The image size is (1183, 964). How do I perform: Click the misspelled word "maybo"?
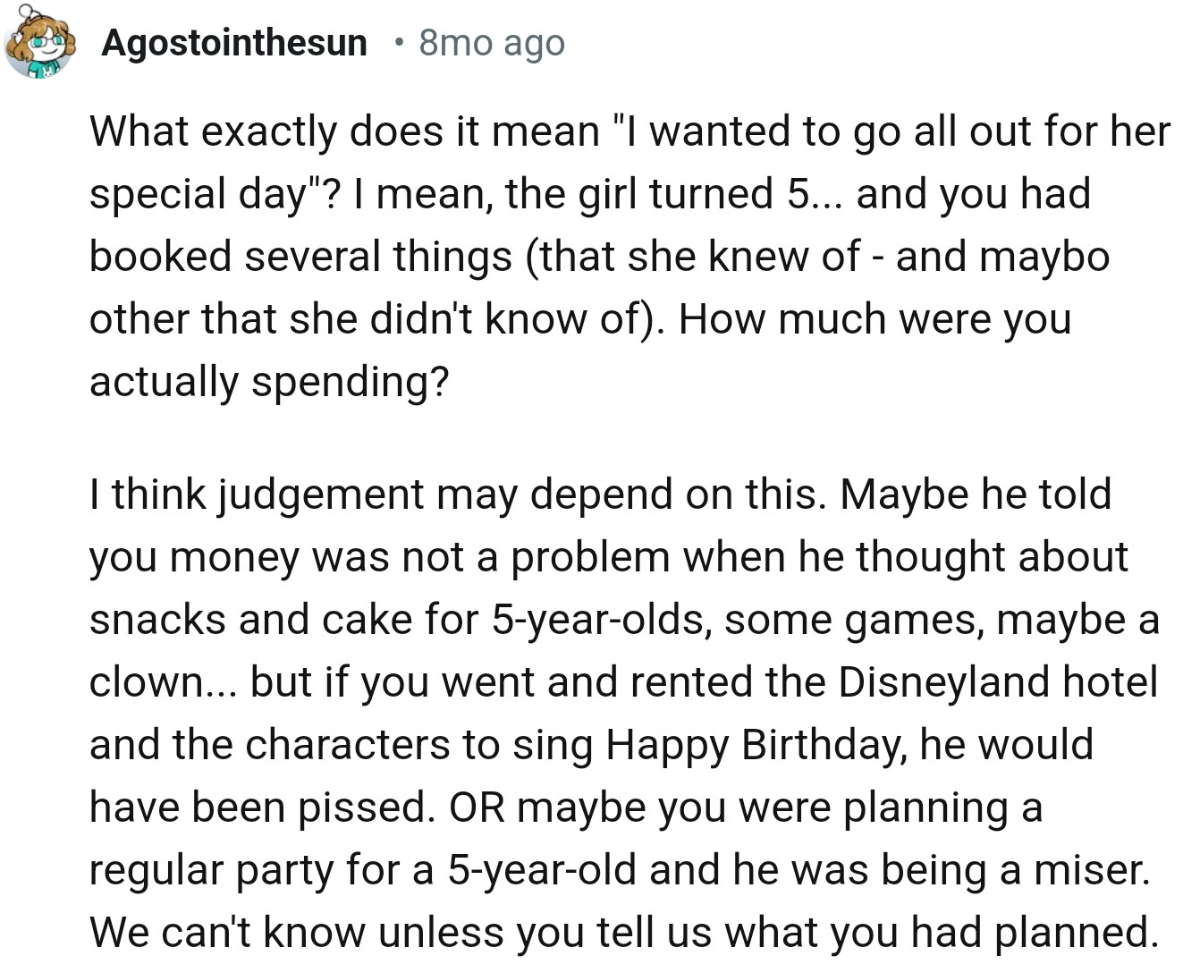1044,257
